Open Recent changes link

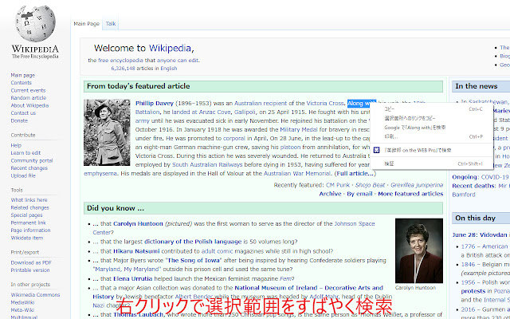(x=29, y=167)
